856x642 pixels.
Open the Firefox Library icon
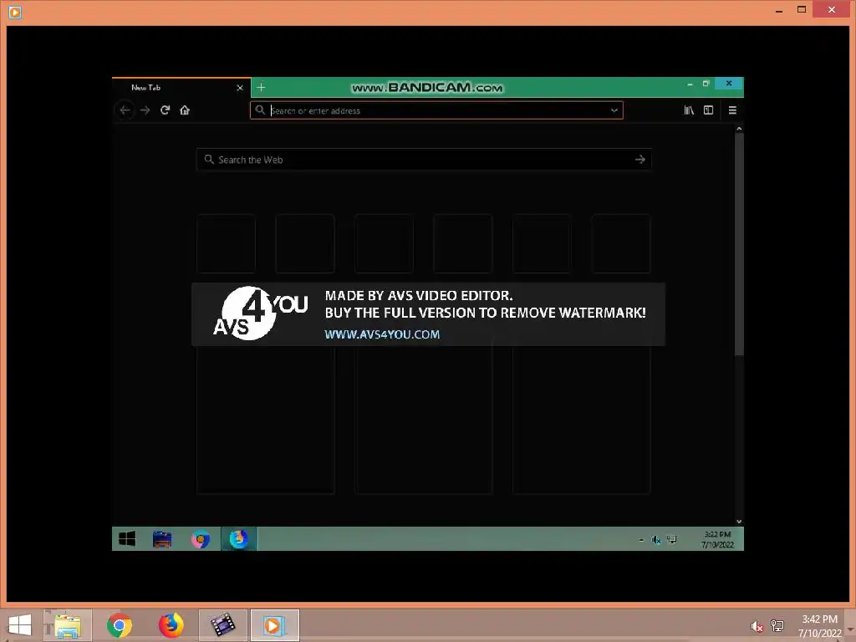pyautogui.click(x=689, y=110)
